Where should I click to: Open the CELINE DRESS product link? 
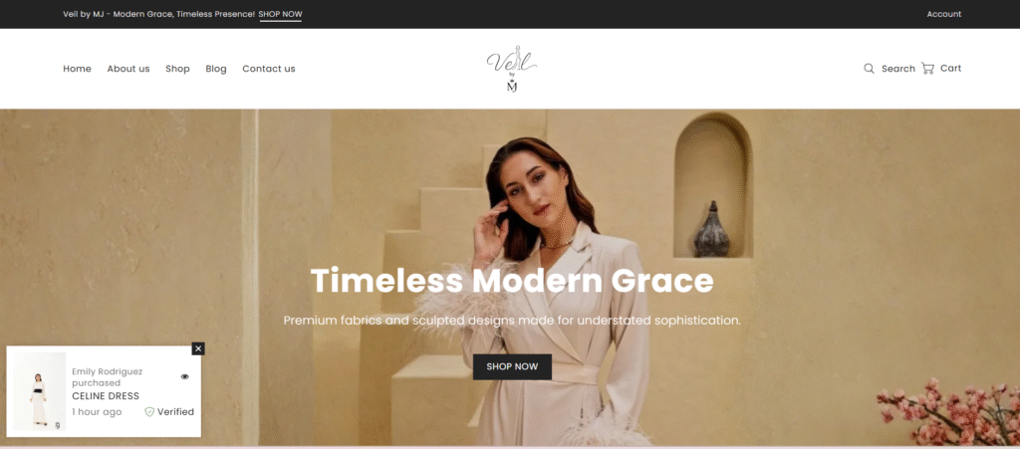click(106, 396)
